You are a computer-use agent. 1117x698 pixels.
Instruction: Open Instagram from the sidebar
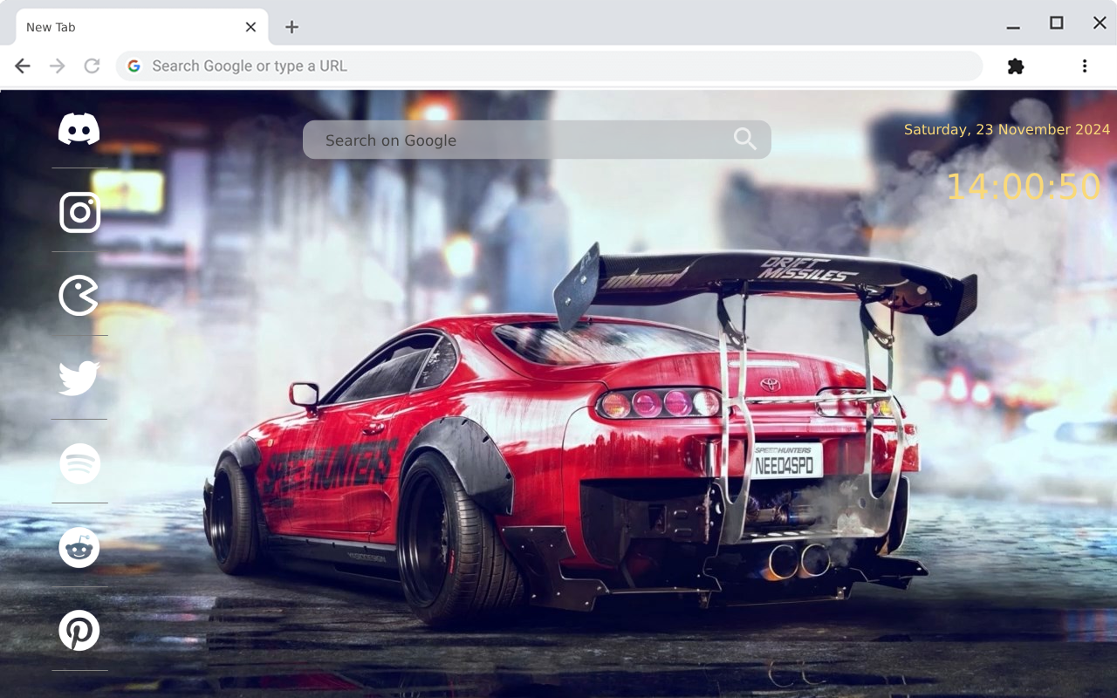pos(79,212)
